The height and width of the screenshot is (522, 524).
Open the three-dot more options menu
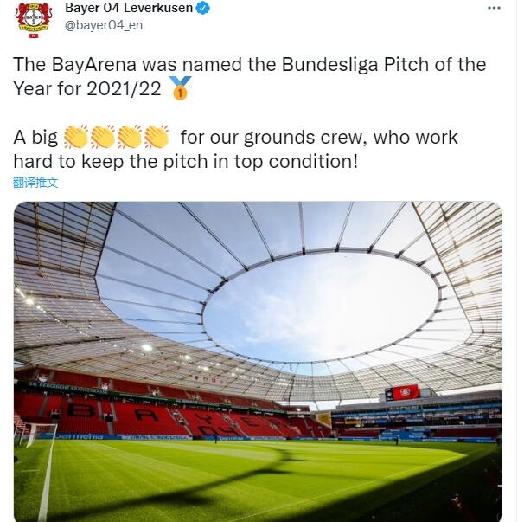[x=494, y=8]
